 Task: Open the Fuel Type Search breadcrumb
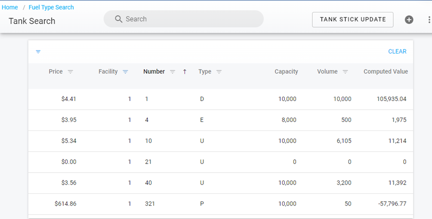51,7
